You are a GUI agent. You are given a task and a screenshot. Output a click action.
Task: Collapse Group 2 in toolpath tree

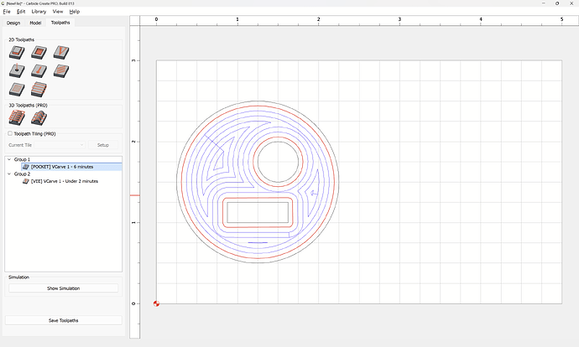[9, 173]
